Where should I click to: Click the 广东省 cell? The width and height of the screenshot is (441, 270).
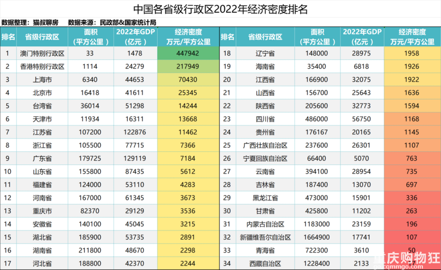[42, 159]
